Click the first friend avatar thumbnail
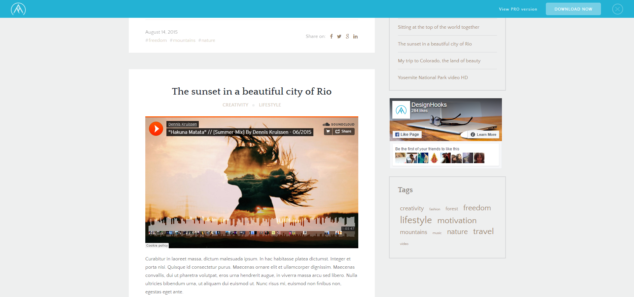This screenshot has width=634, height=297. [x=401, y=158]
